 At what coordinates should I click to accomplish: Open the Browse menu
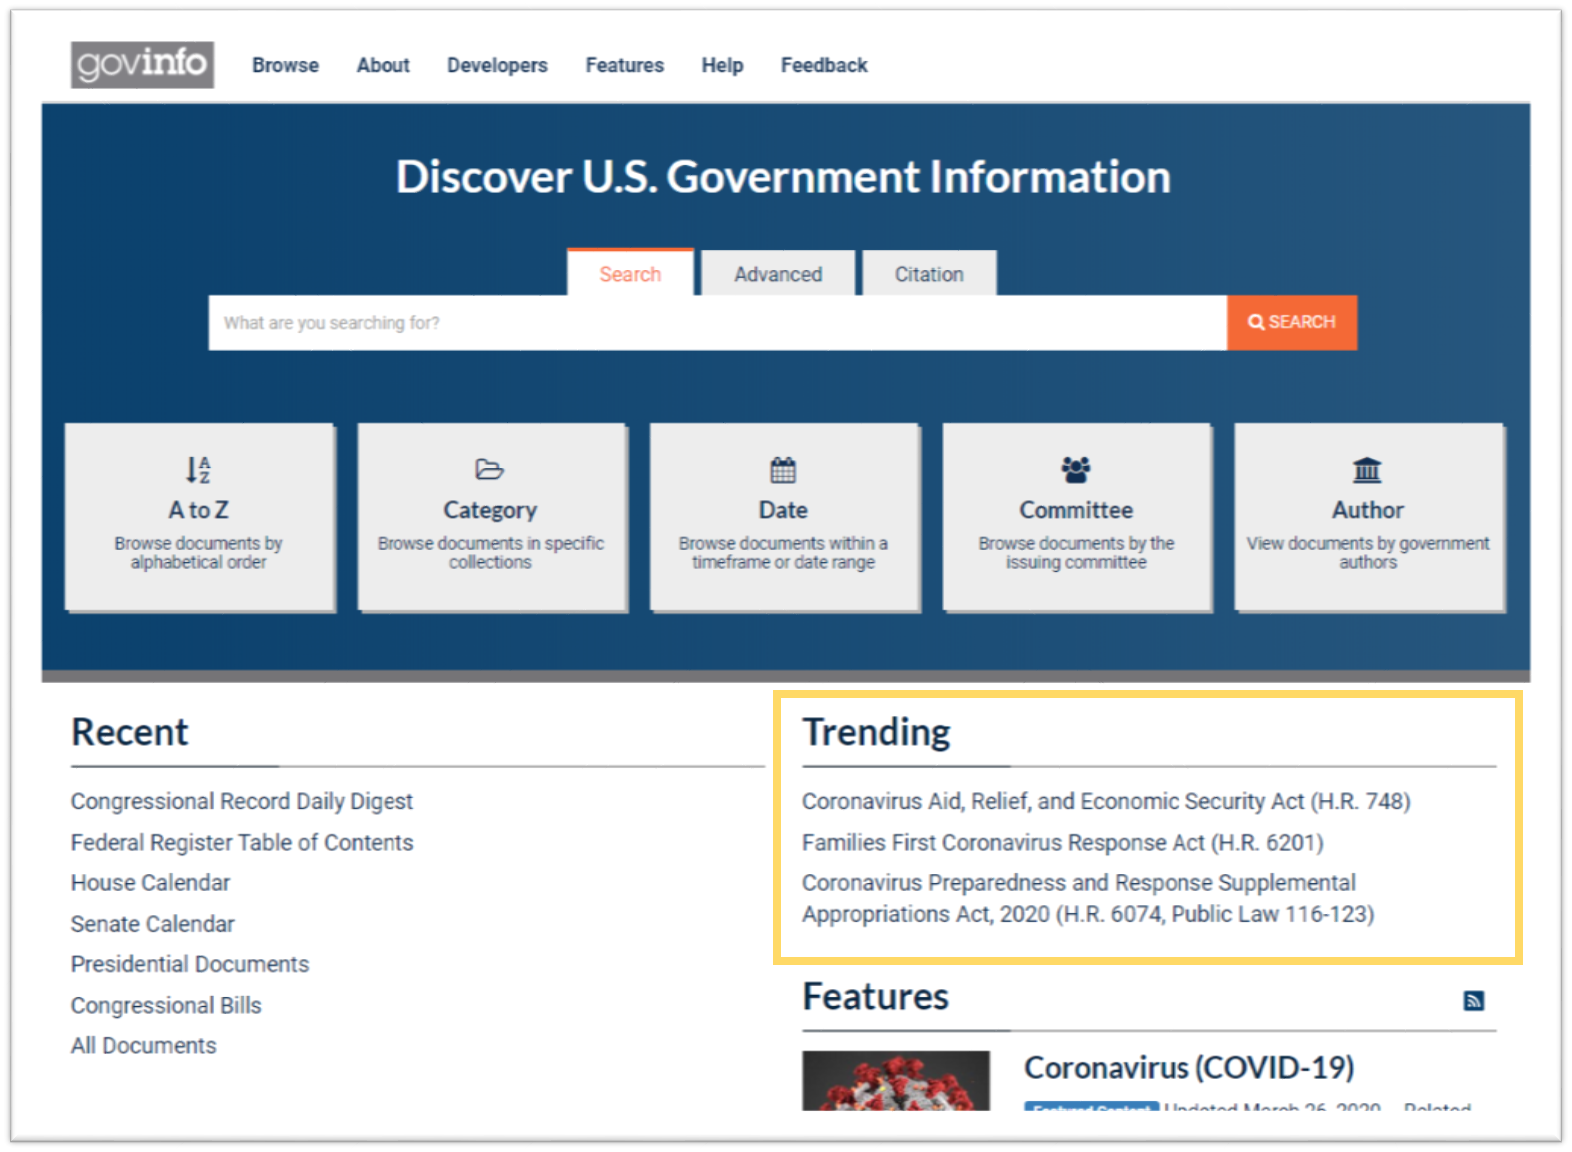point(285,65)
